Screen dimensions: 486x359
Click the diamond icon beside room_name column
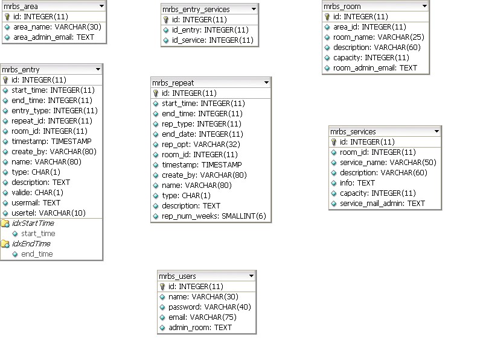(327, 37)
